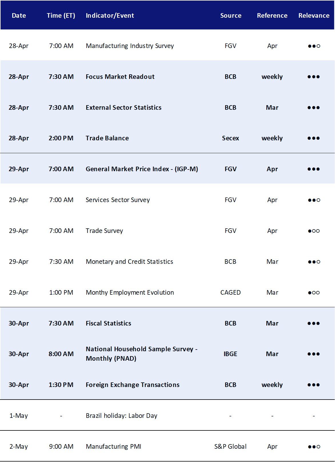Select the Relevance column header
Screen dimensions: 335x465
314,16
